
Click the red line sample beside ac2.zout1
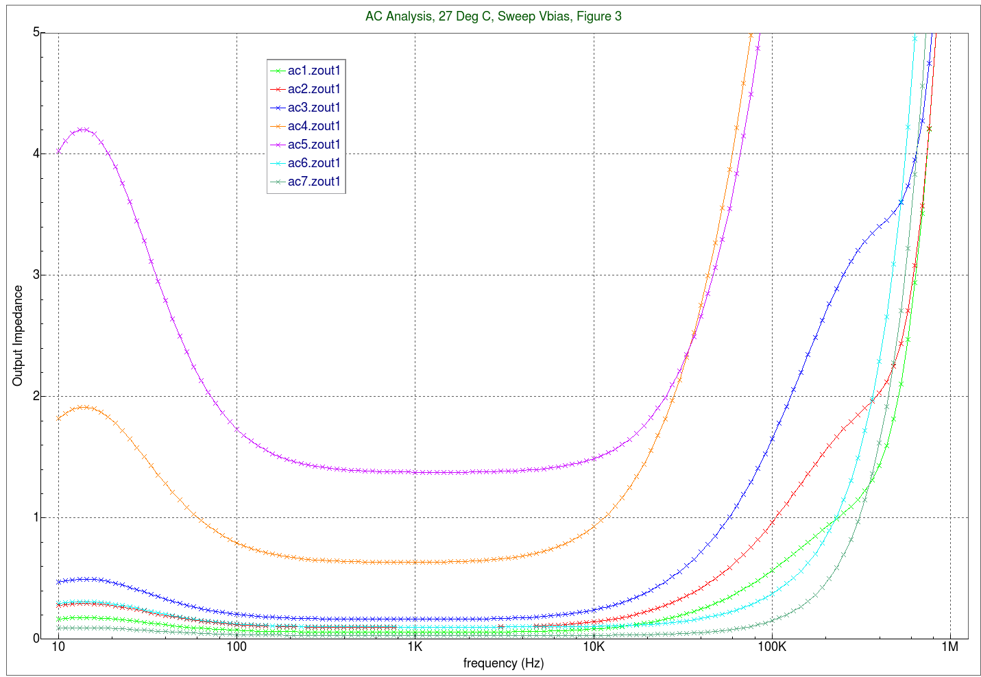(x=278, y=89)
